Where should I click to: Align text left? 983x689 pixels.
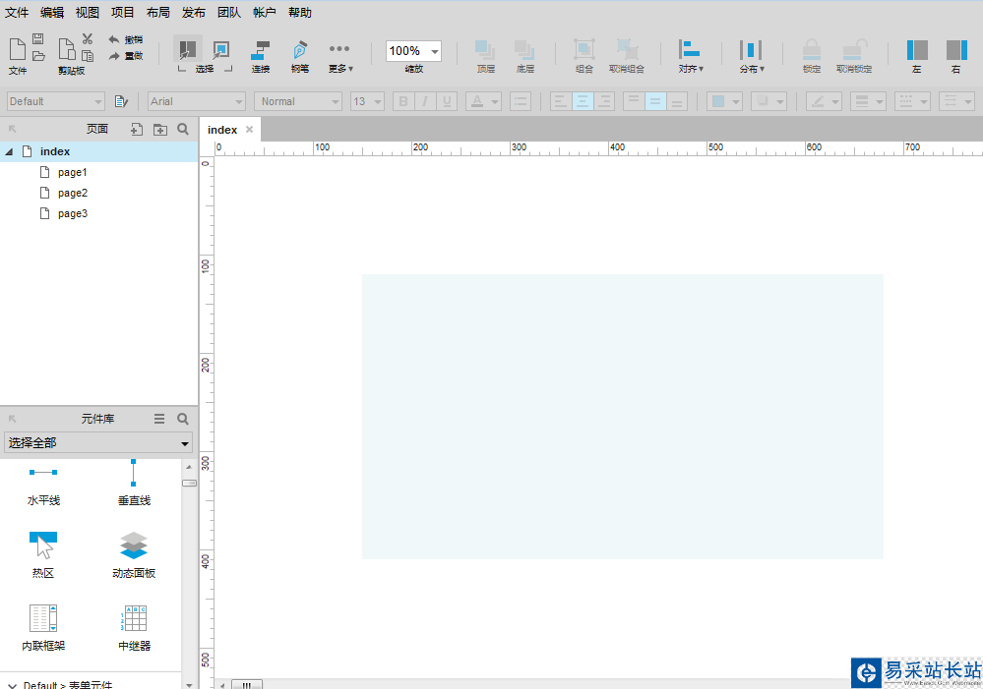[x=561, y=101]
